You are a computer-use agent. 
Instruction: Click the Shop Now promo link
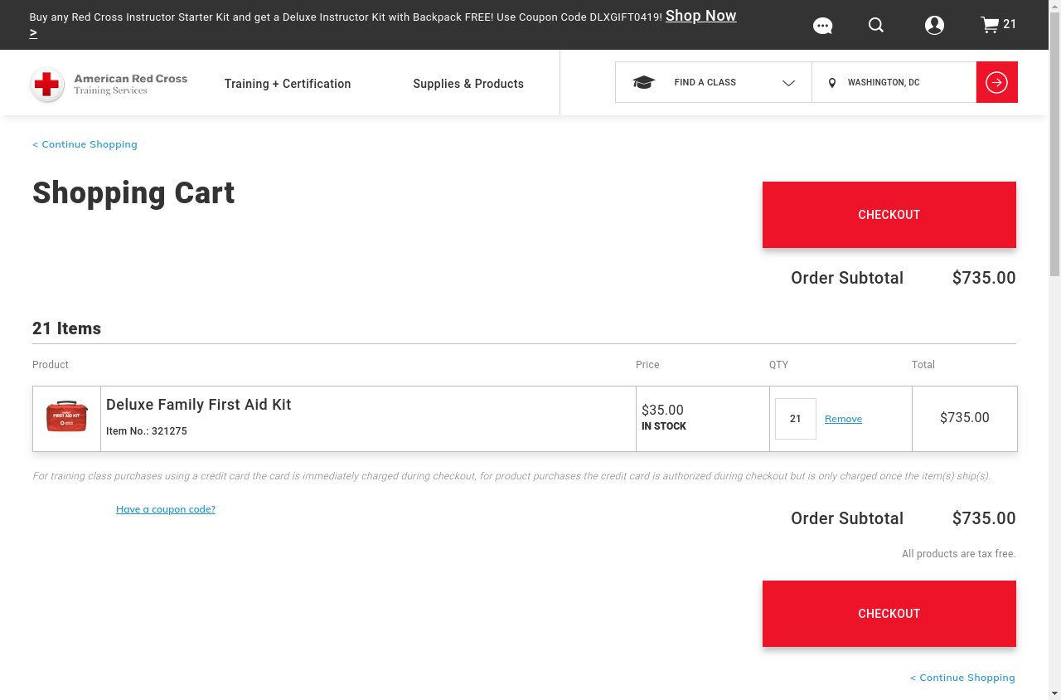(x=700, y=16)
